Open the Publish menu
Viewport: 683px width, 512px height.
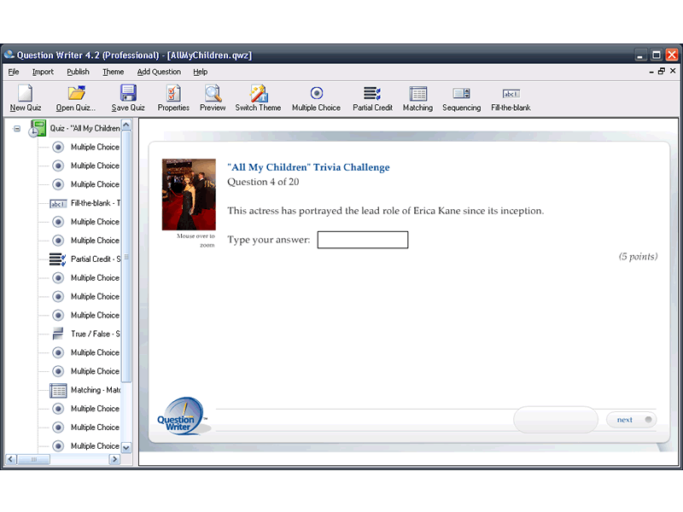point(78,72)
